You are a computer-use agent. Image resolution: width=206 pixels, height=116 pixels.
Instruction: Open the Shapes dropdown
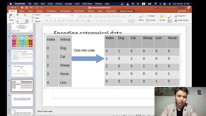(x=151, y=16)
